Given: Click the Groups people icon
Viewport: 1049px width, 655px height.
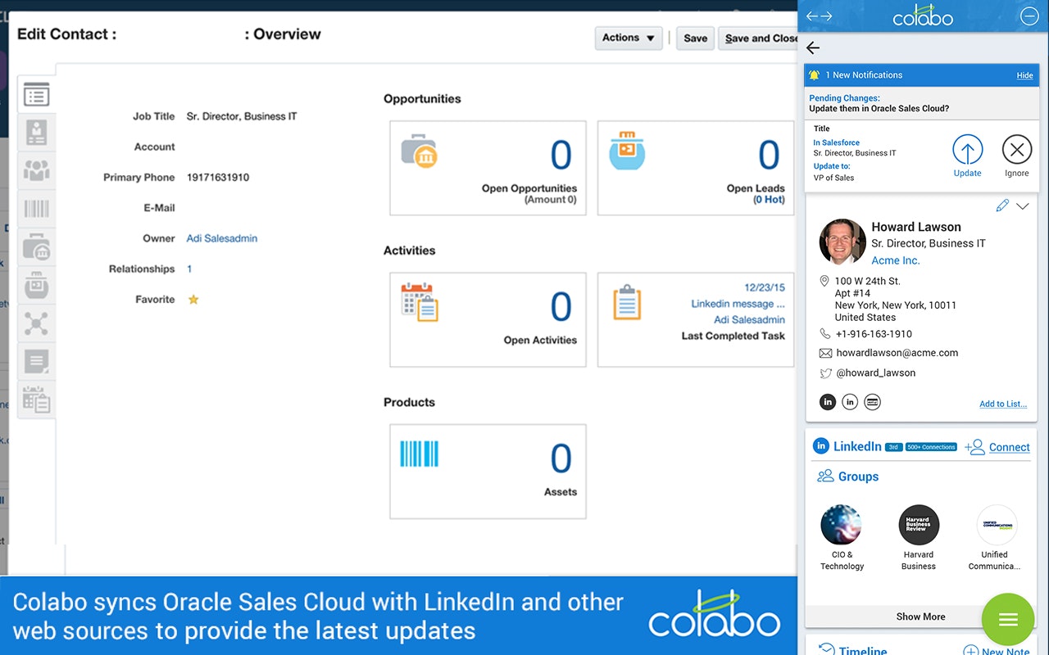Looking at the screenshot, I should [824, 476].
